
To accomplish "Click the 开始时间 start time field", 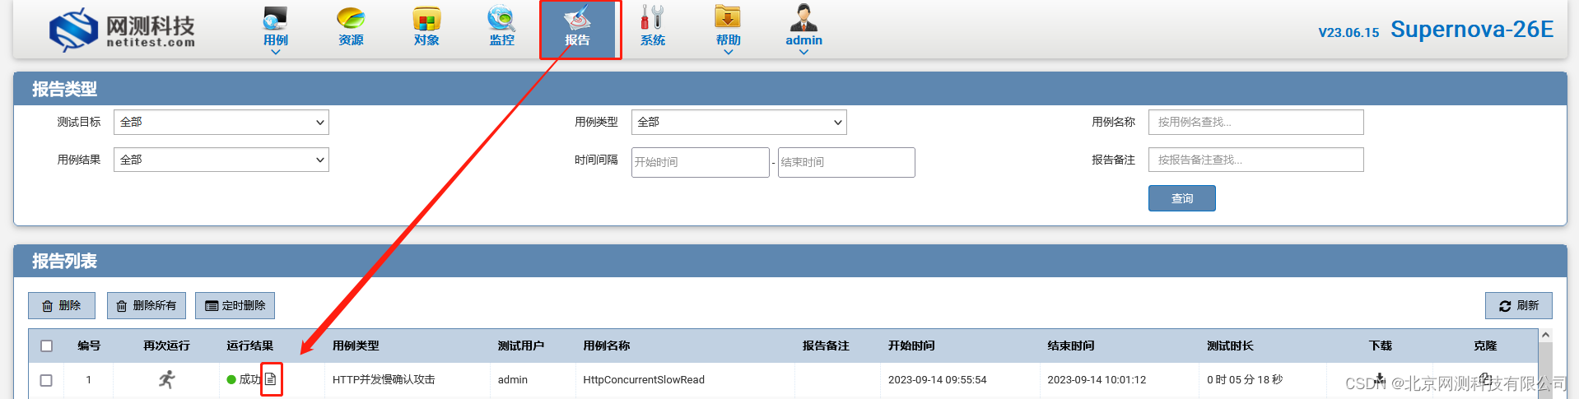I will click(x=701, y=162).
